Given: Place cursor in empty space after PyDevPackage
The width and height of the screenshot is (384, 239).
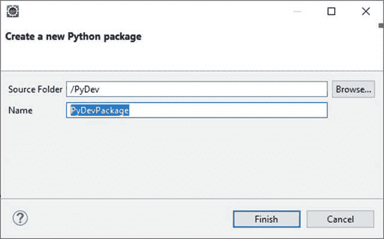Looking at the screenshot, I should click(x=228, y=110).
